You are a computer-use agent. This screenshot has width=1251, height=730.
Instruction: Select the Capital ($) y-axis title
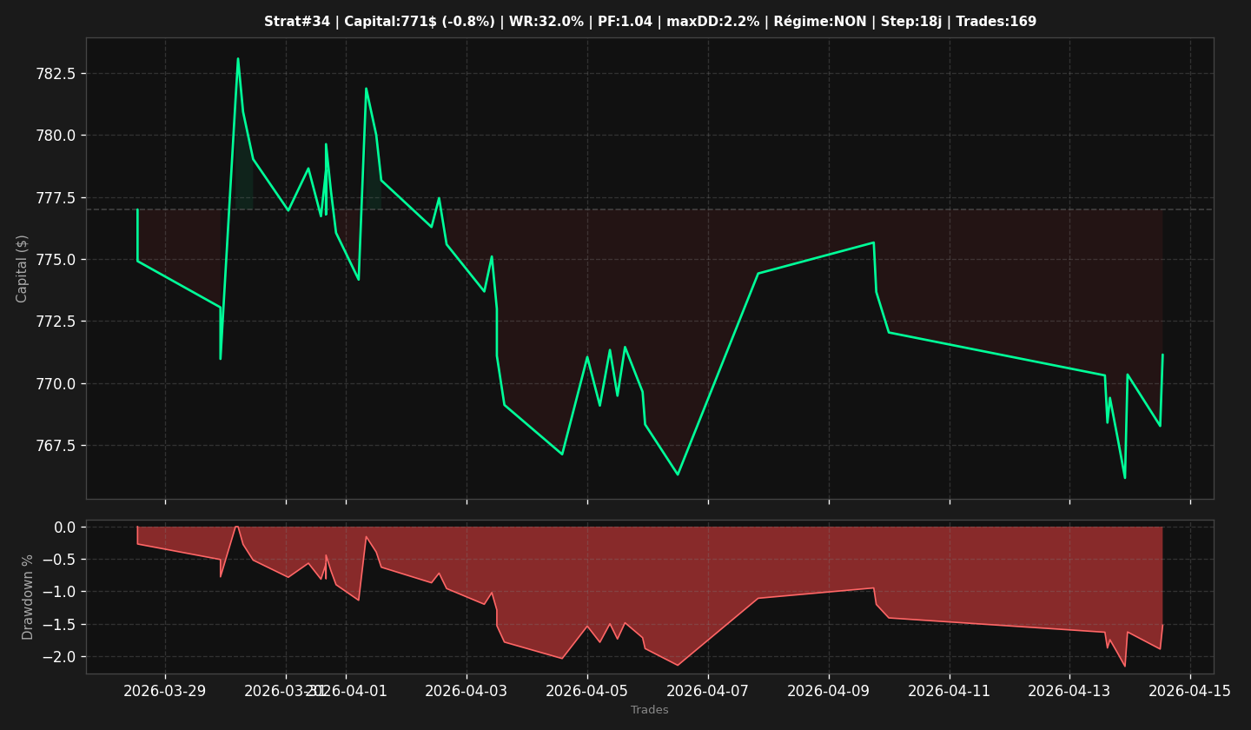click(x=23, y=269)
